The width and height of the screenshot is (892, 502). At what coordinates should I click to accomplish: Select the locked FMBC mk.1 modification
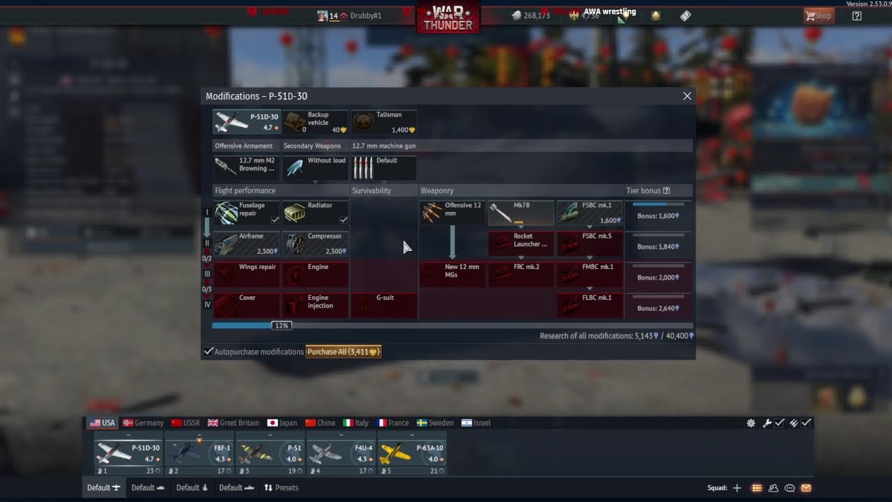pyautogui.click(x=589, y=274)
